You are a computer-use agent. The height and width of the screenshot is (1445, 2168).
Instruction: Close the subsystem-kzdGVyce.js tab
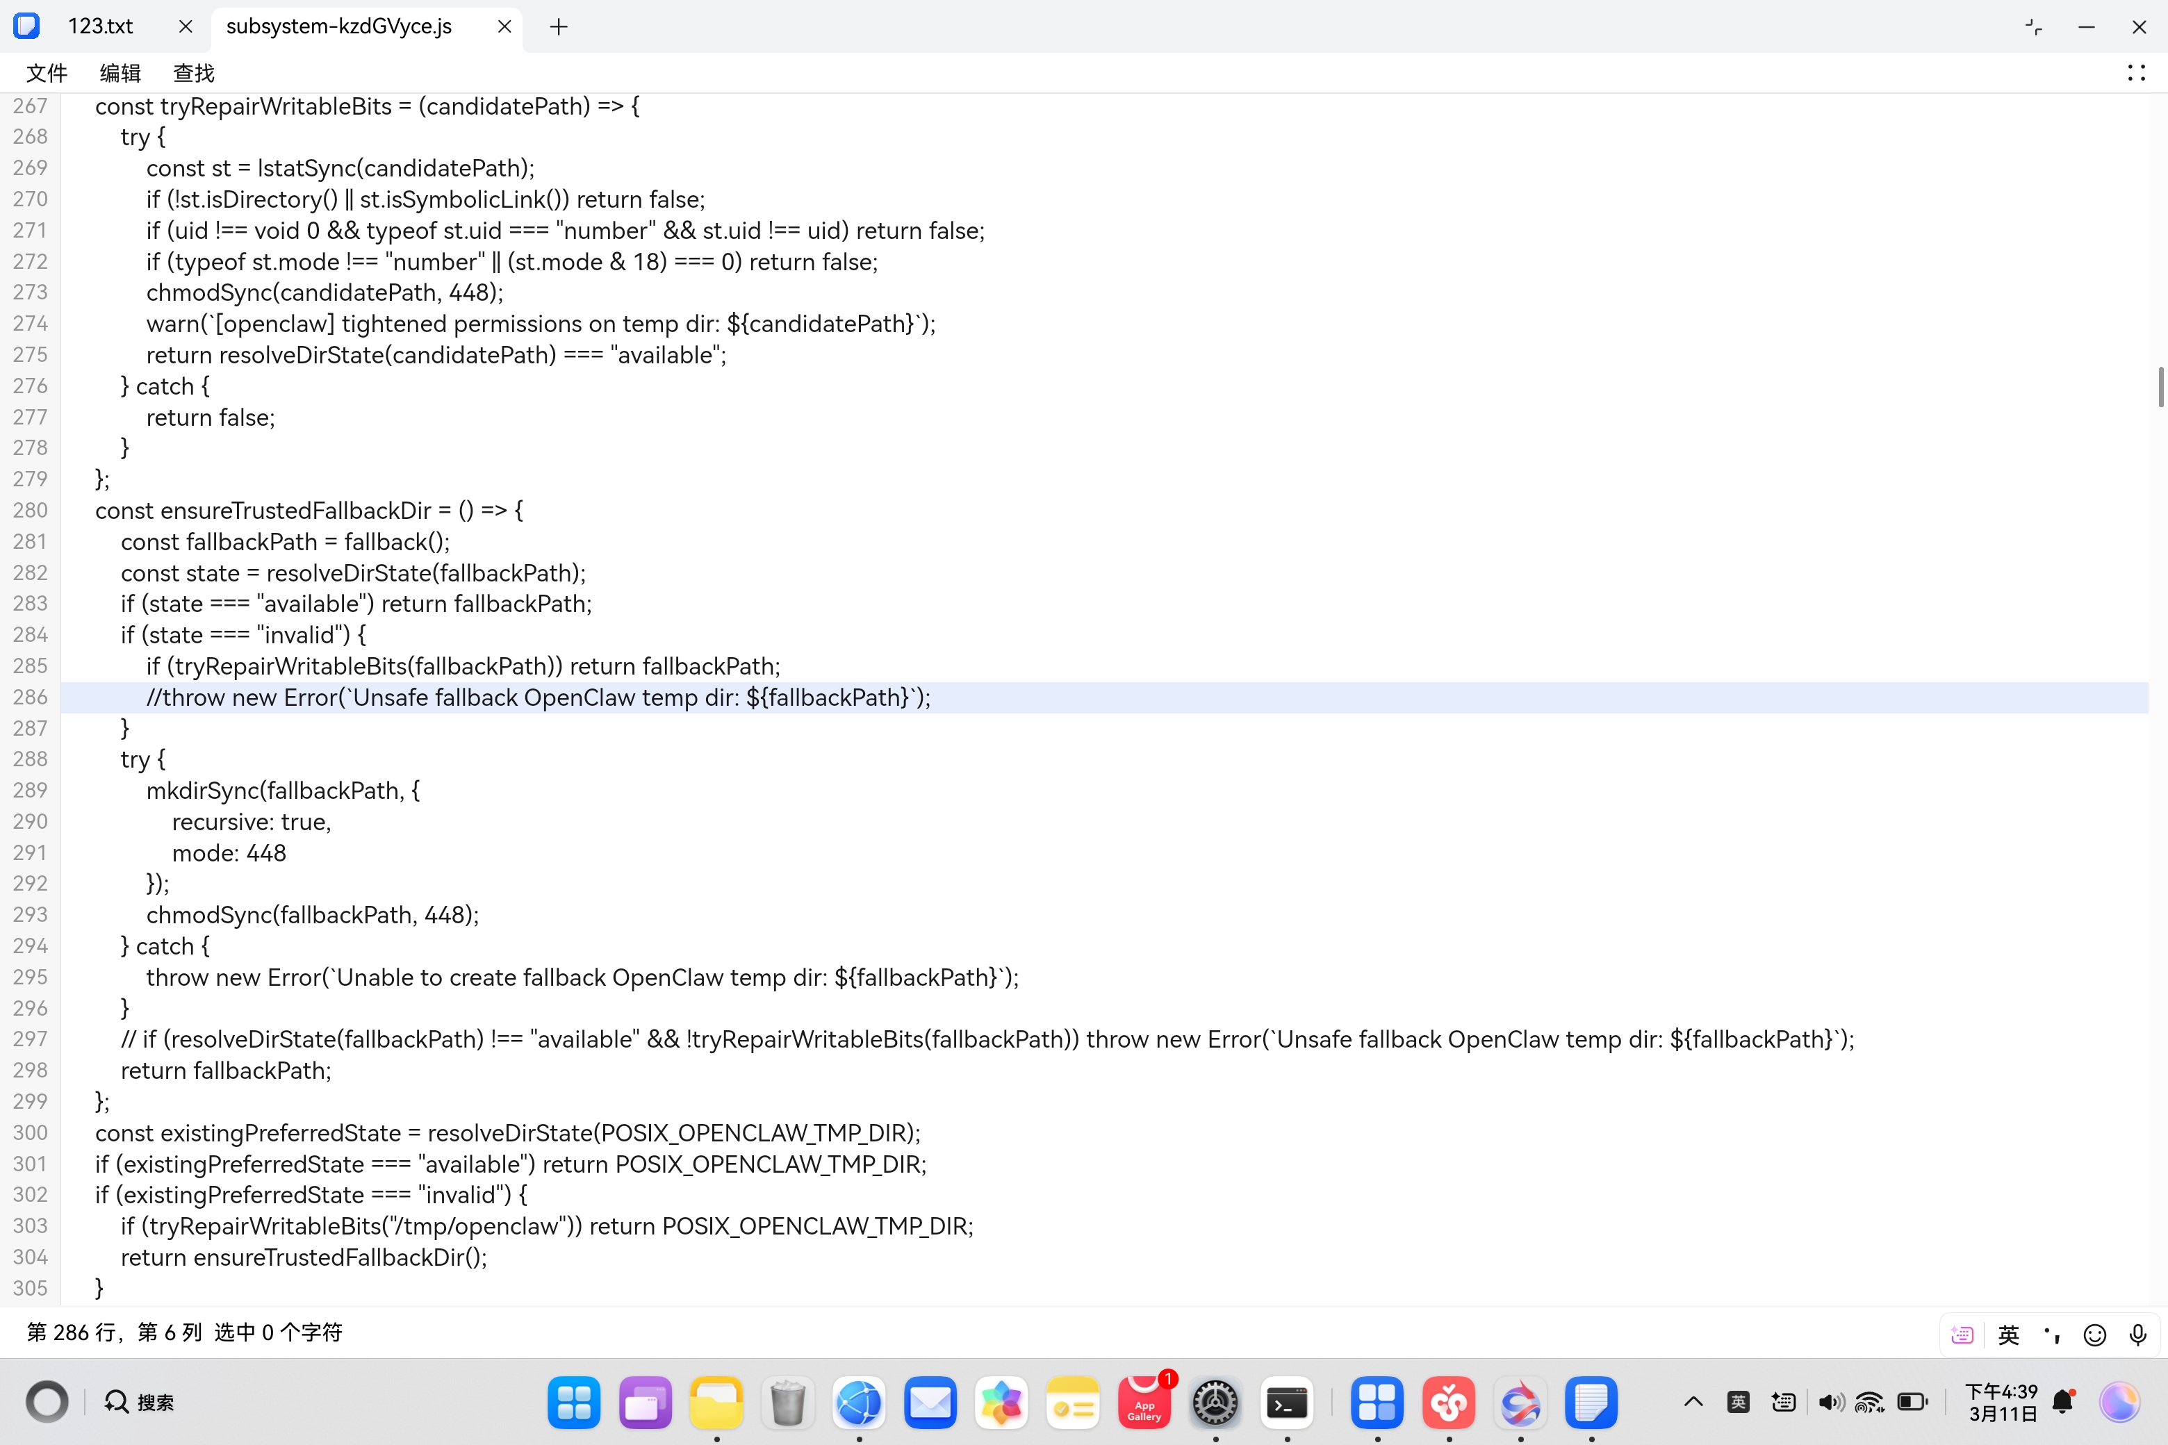tap(504, 26)
